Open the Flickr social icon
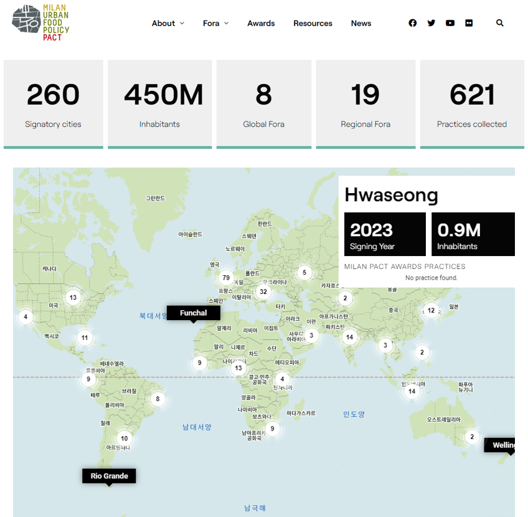 (469, 23)
